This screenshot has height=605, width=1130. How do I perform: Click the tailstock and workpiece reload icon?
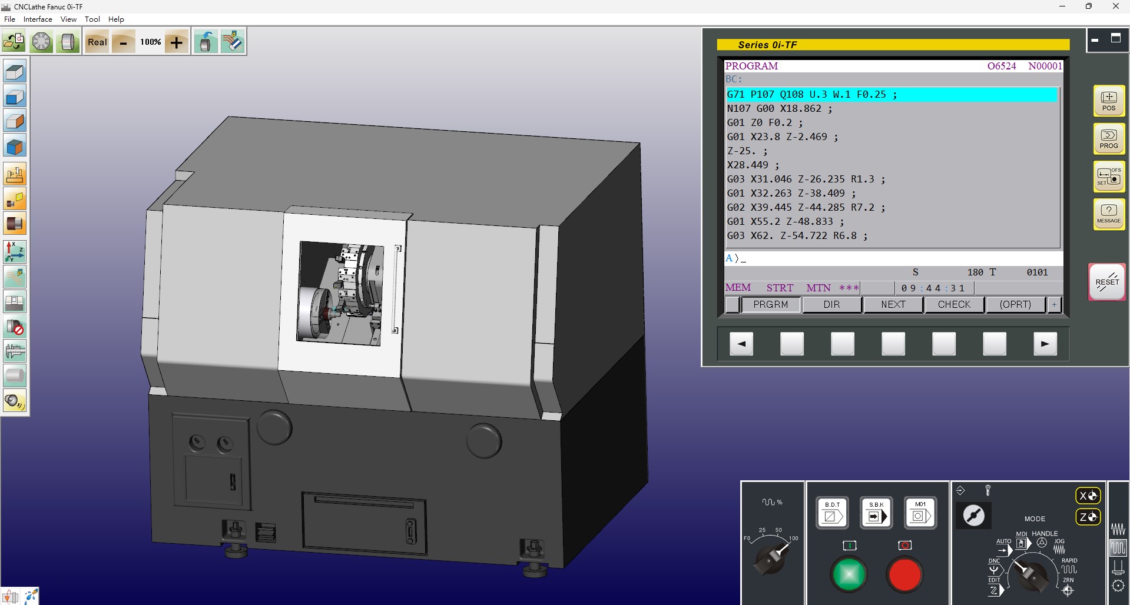205,42
